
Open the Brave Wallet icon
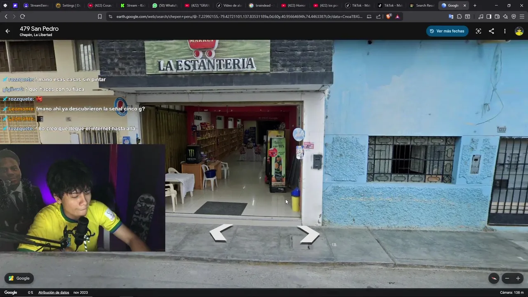(x=497, y=16)
